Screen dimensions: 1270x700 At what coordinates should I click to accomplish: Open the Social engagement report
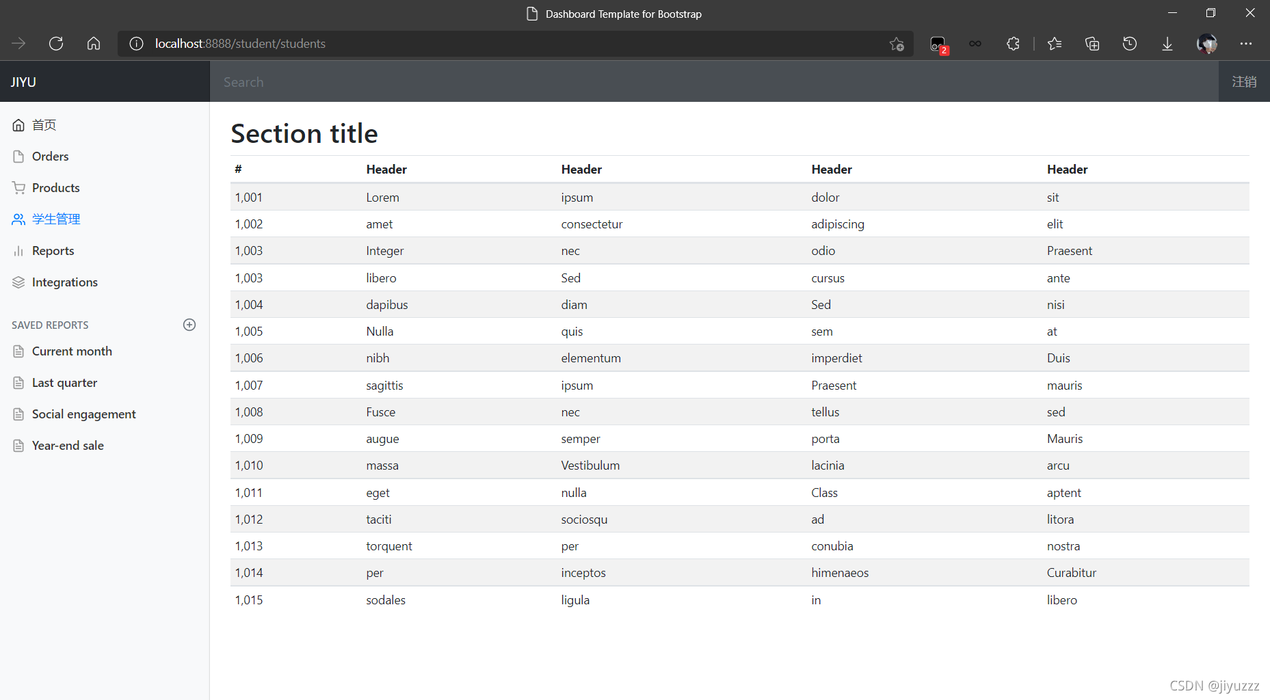click(84, 414)
